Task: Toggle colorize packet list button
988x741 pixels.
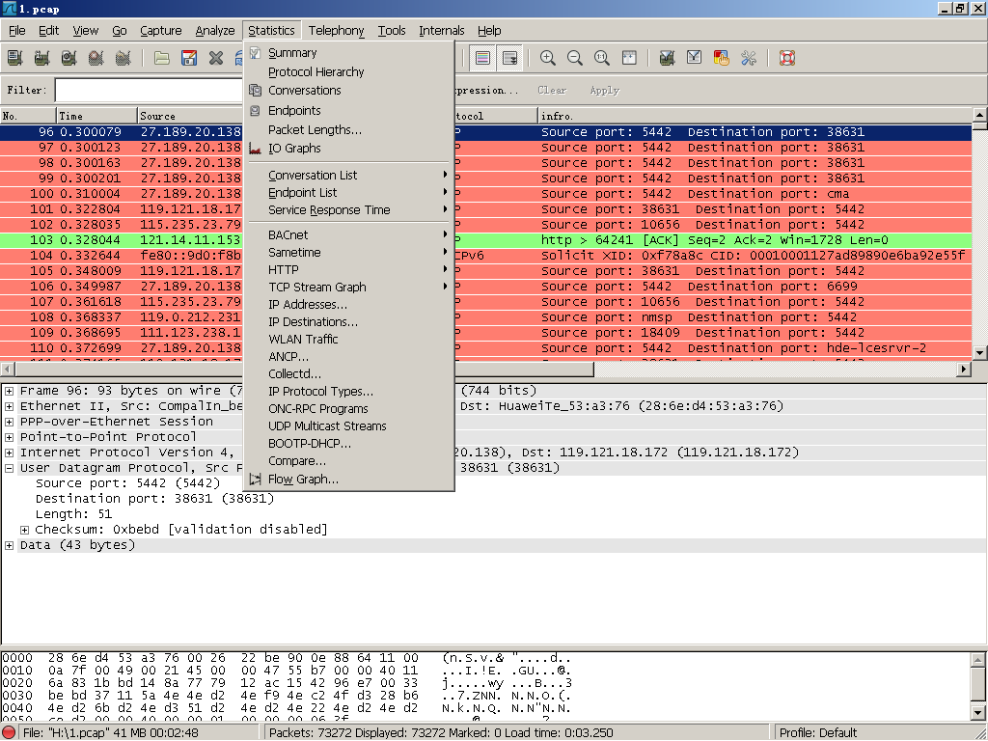Action: tap(482, 58)
